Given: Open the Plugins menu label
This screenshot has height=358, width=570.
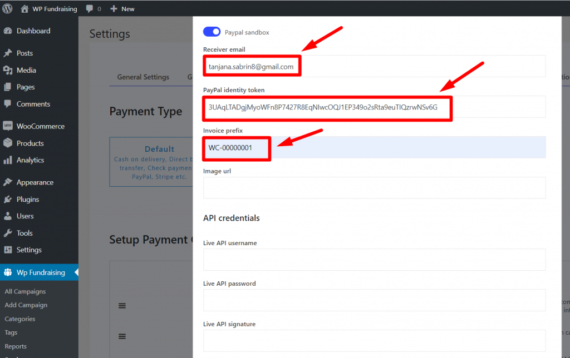Looking at the screenshot, I should pos(28,200).
